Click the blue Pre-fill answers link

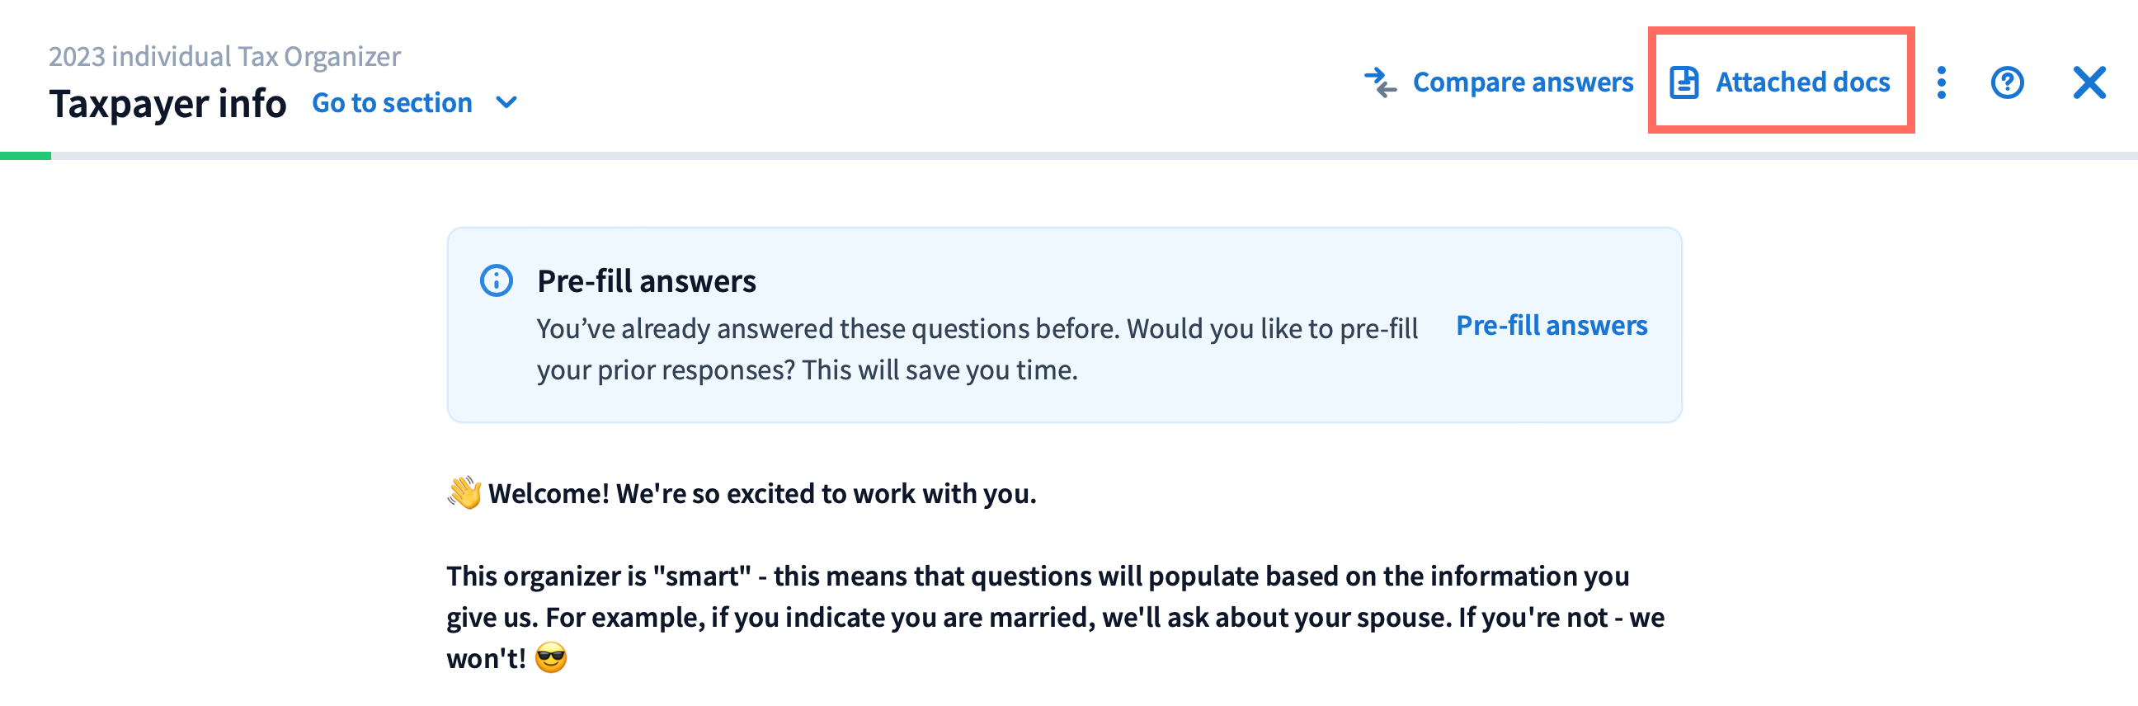tap(1552, 325)
